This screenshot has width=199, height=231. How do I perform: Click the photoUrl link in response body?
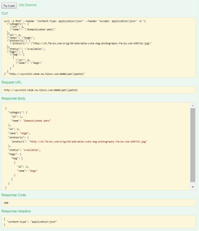click(88, 142)
